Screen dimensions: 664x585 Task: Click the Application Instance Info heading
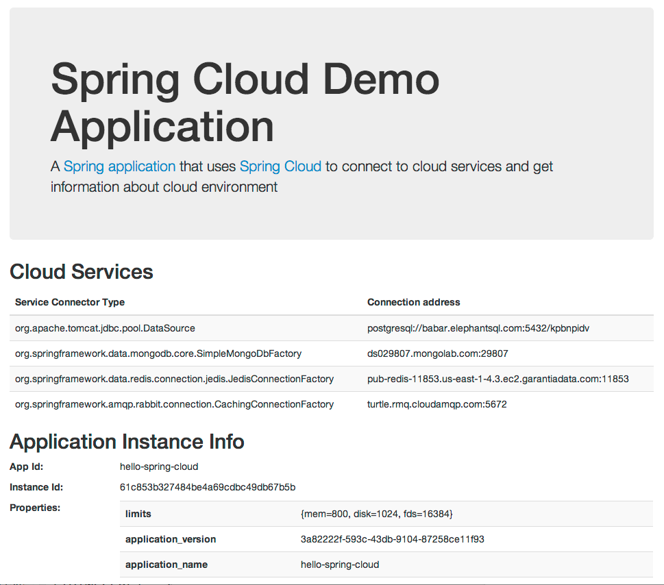[127, 442]
